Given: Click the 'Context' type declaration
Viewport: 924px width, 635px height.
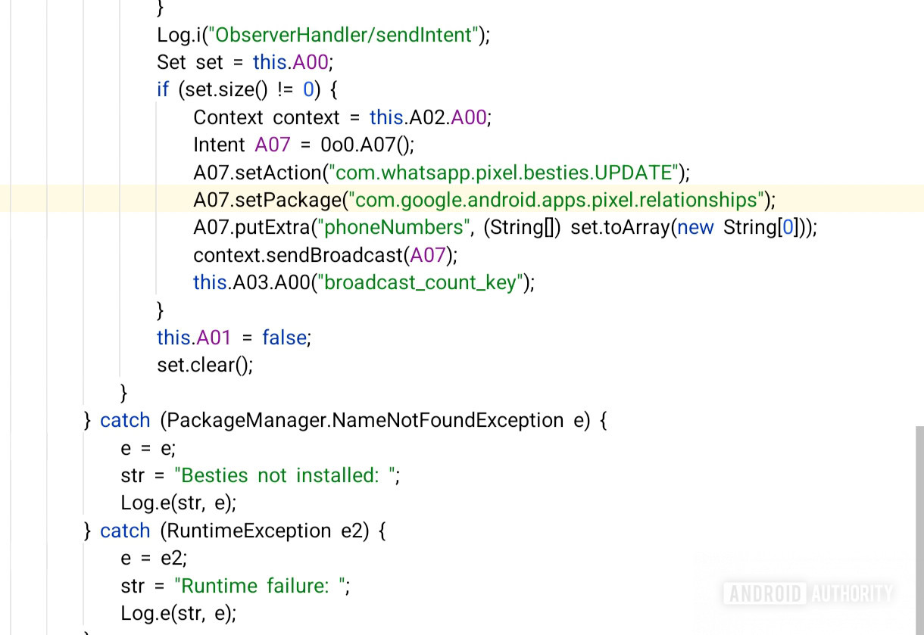Looking at the screenshot, I should point(228,117).
